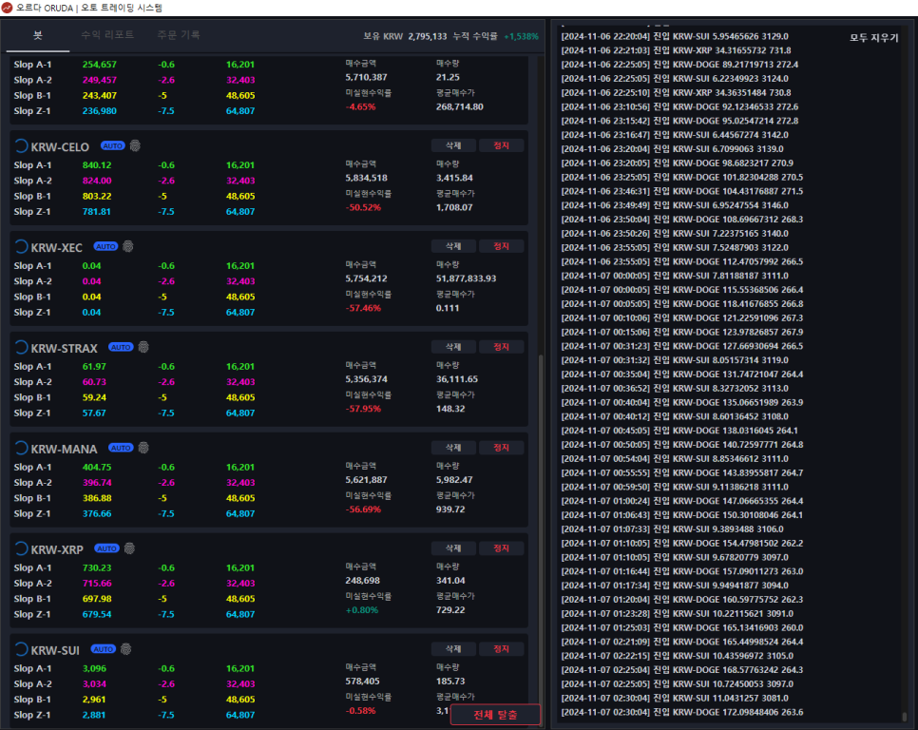Image resolution: width=918 pixels, height=730 pixels.
Task: Stop the KRW-SUI bot with 정지
Action: [x=501, y=649]
